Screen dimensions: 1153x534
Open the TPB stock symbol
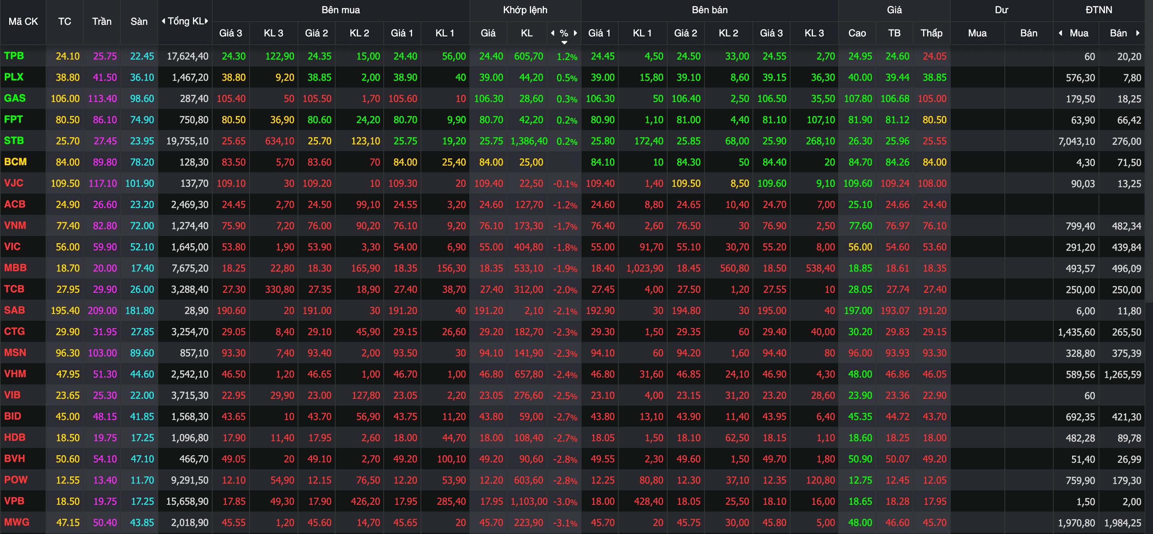14,56
